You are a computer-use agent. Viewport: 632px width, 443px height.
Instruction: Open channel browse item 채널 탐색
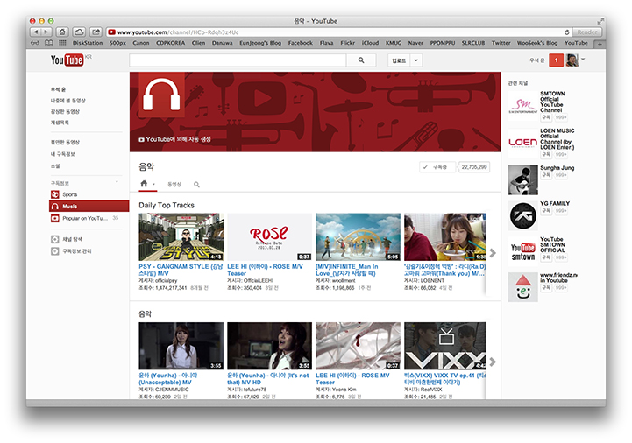pyautogui.click(x=67, y=239)
